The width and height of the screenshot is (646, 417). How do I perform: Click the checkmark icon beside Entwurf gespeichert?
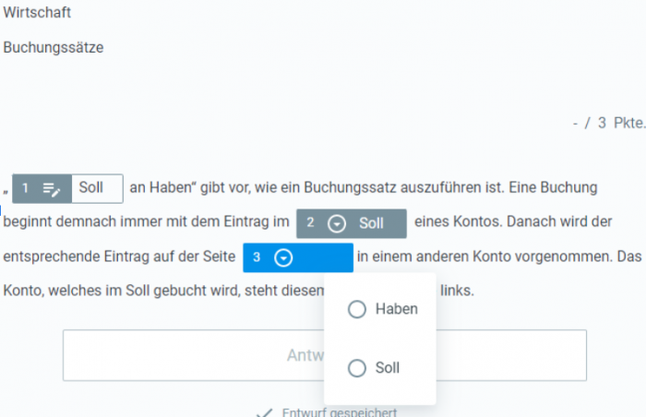(264, 412)
